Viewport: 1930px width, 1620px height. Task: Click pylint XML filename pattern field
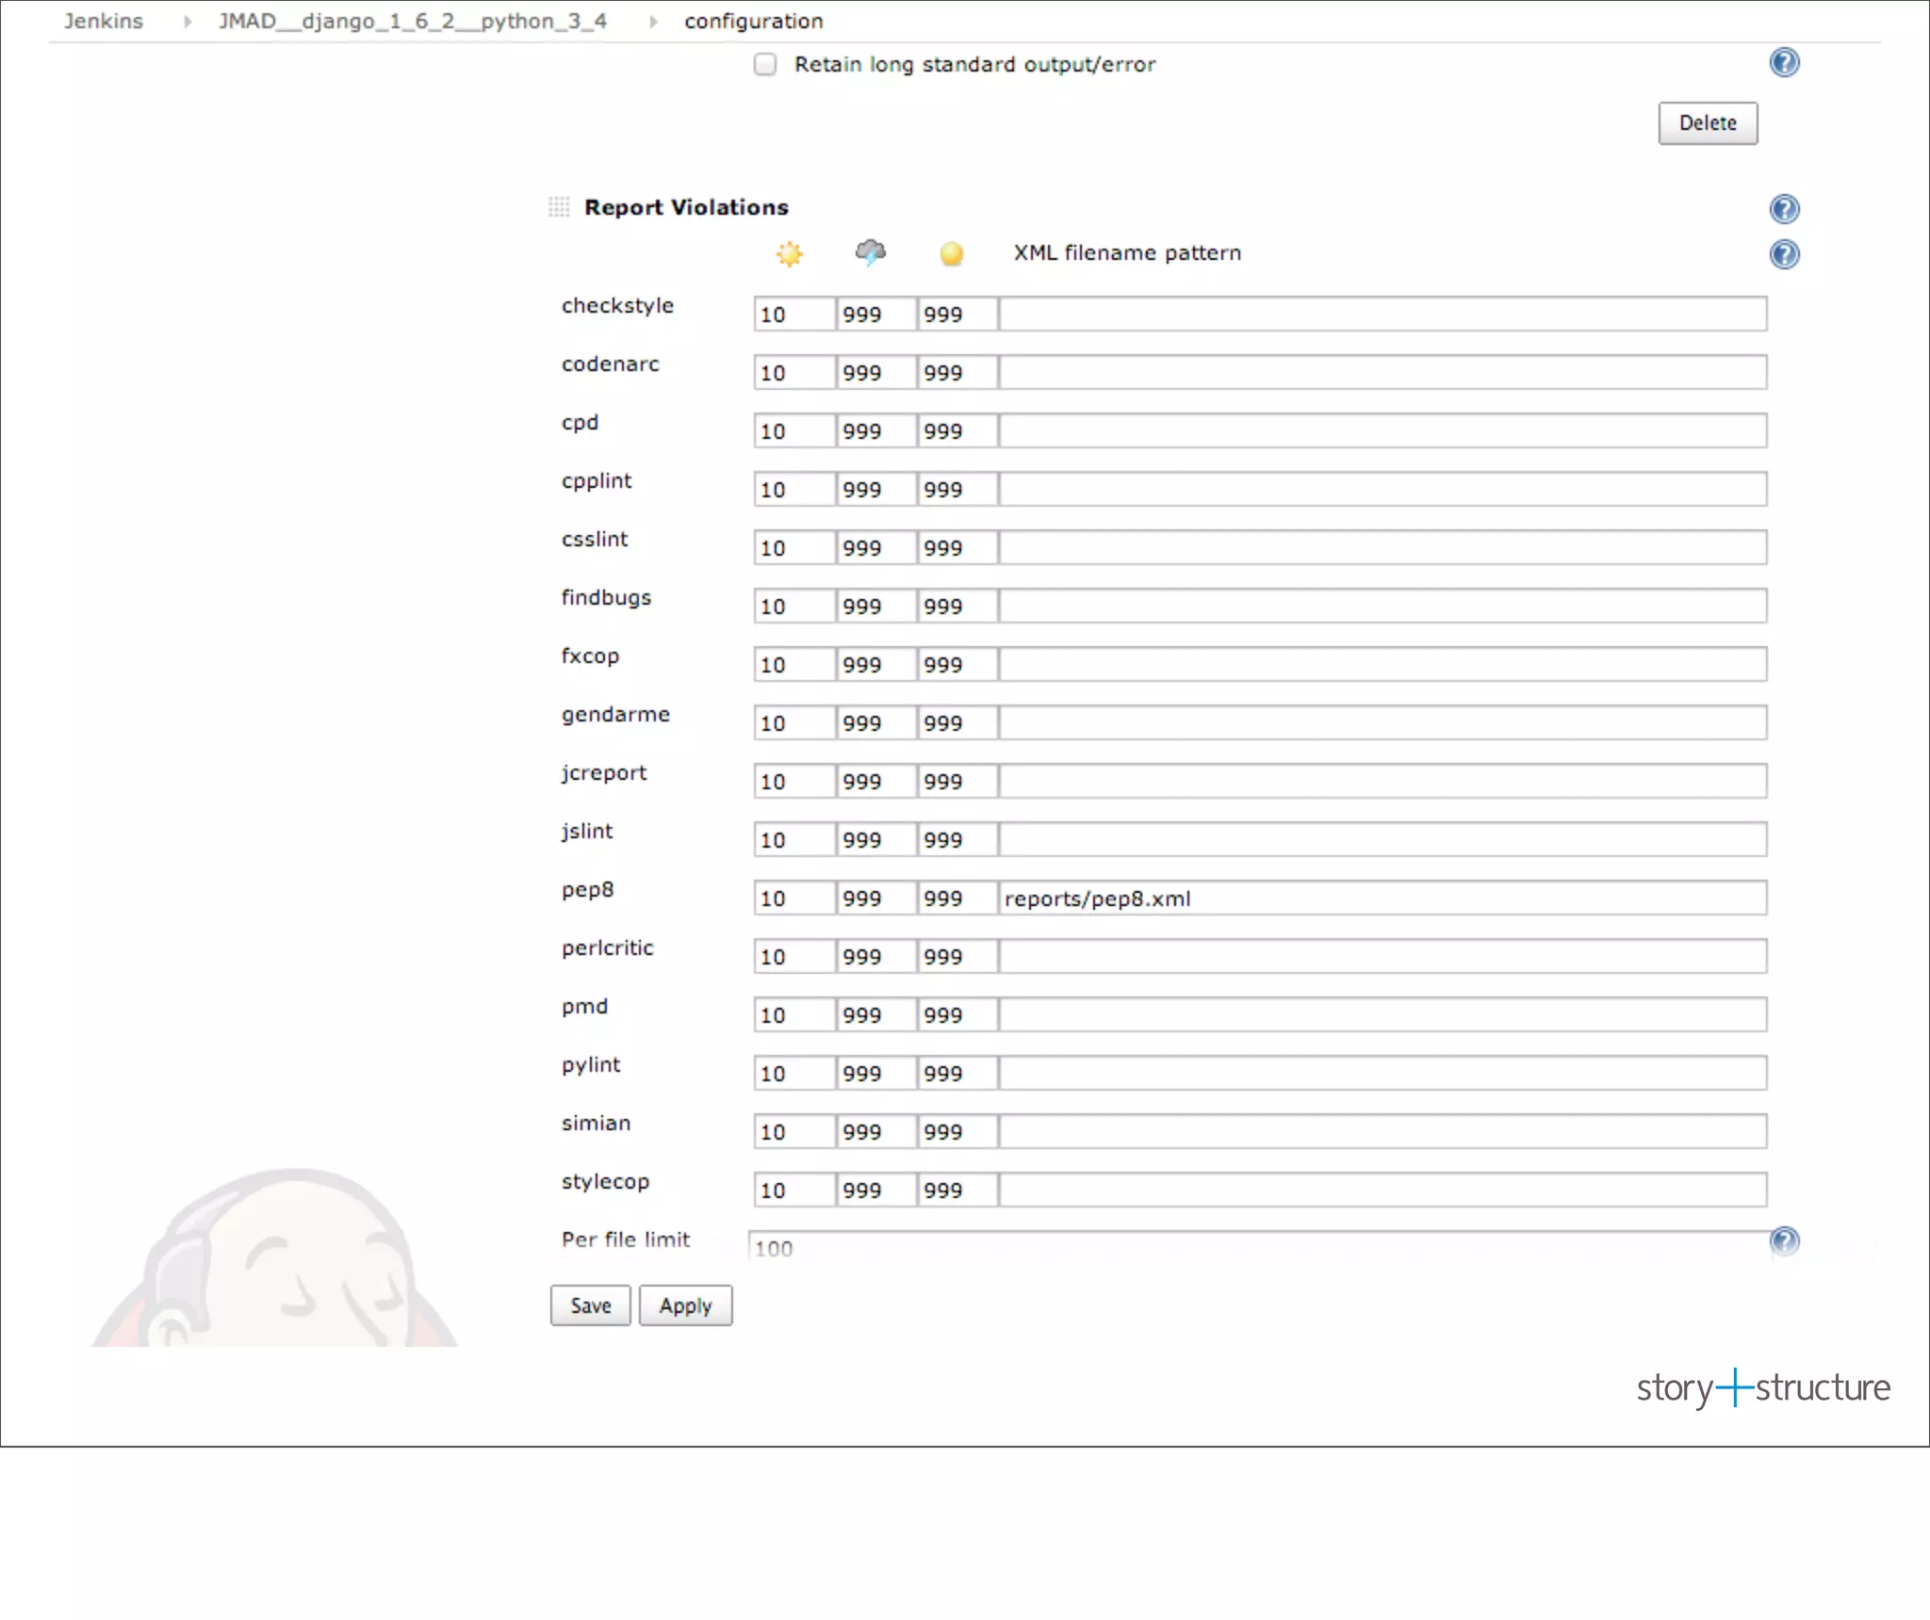click(1382, 1074)
